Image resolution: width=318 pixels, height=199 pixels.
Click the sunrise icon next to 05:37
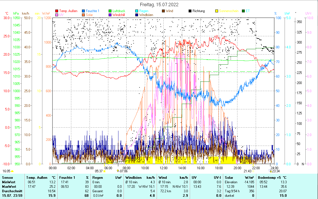click(105, 171)
